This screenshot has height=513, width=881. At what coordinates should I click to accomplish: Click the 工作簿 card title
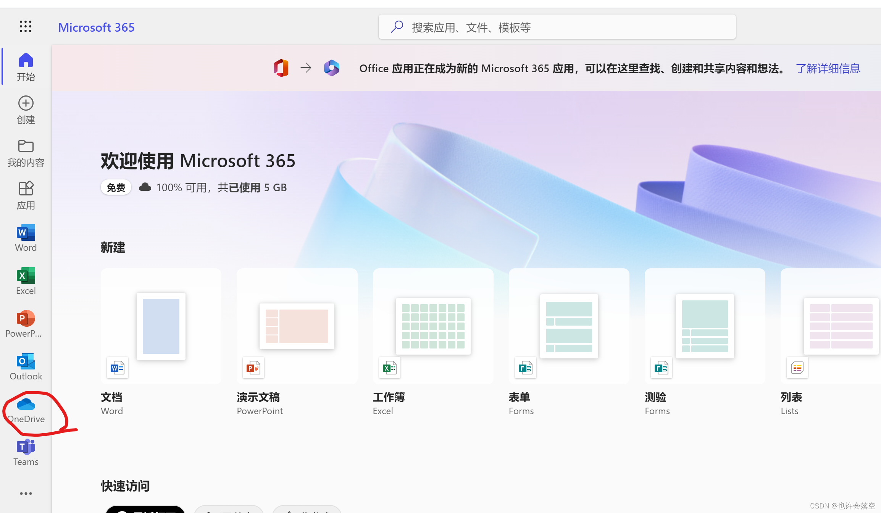click(x=389, y=397)
